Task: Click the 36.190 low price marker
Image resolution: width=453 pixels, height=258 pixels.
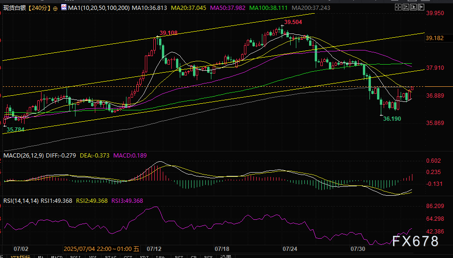Action: tap(392, 119)
